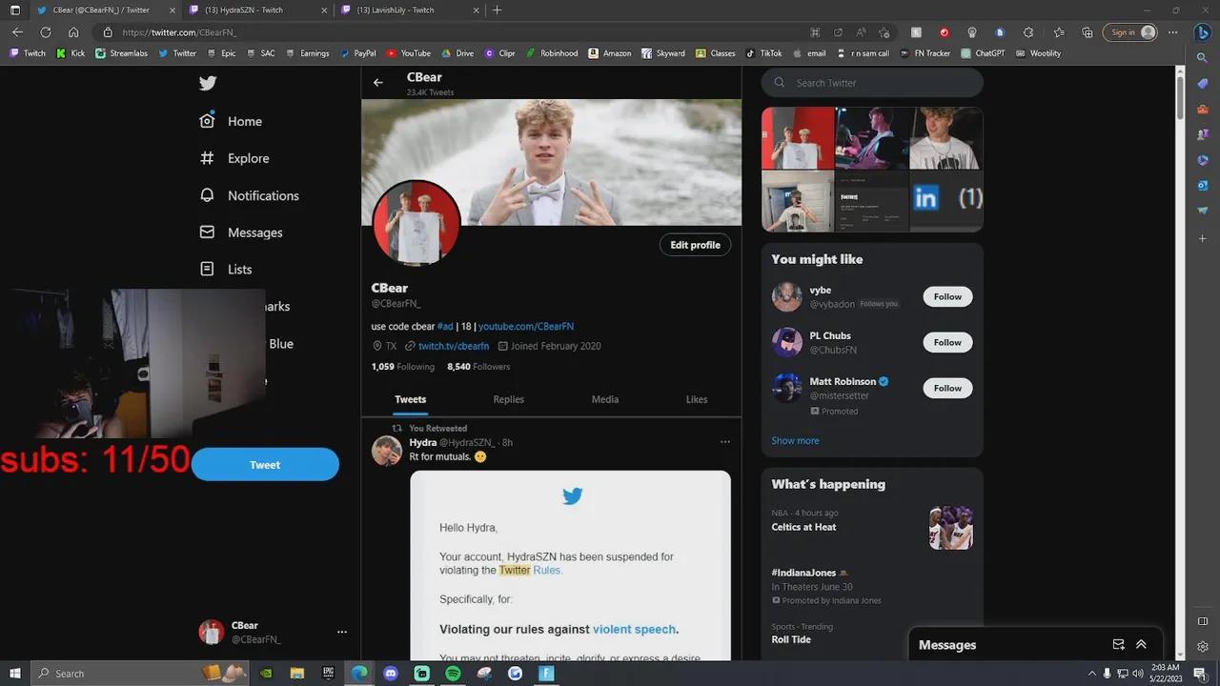Go back using the profile back arrow
The image size is (1220, 686).
point(378,83)
